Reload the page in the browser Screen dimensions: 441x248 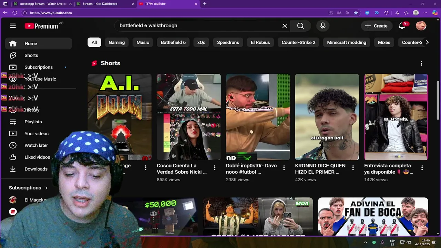click(14, 13)
